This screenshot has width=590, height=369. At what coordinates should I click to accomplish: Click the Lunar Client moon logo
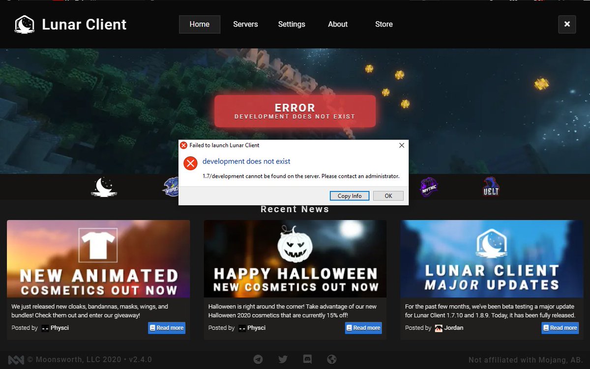pyautogui.click(x=24, y=24)
